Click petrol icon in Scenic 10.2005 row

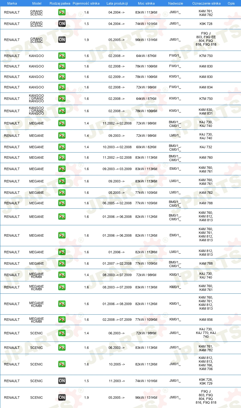pos(62,364)
